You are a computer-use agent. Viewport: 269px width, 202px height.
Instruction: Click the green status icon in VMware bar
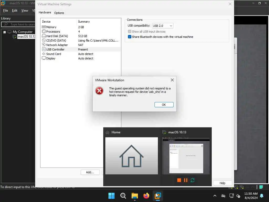pyautogui.click(x=261, y=187)
